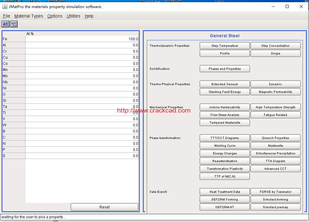
Task: Reset the composition table
Action: [104, 207]
